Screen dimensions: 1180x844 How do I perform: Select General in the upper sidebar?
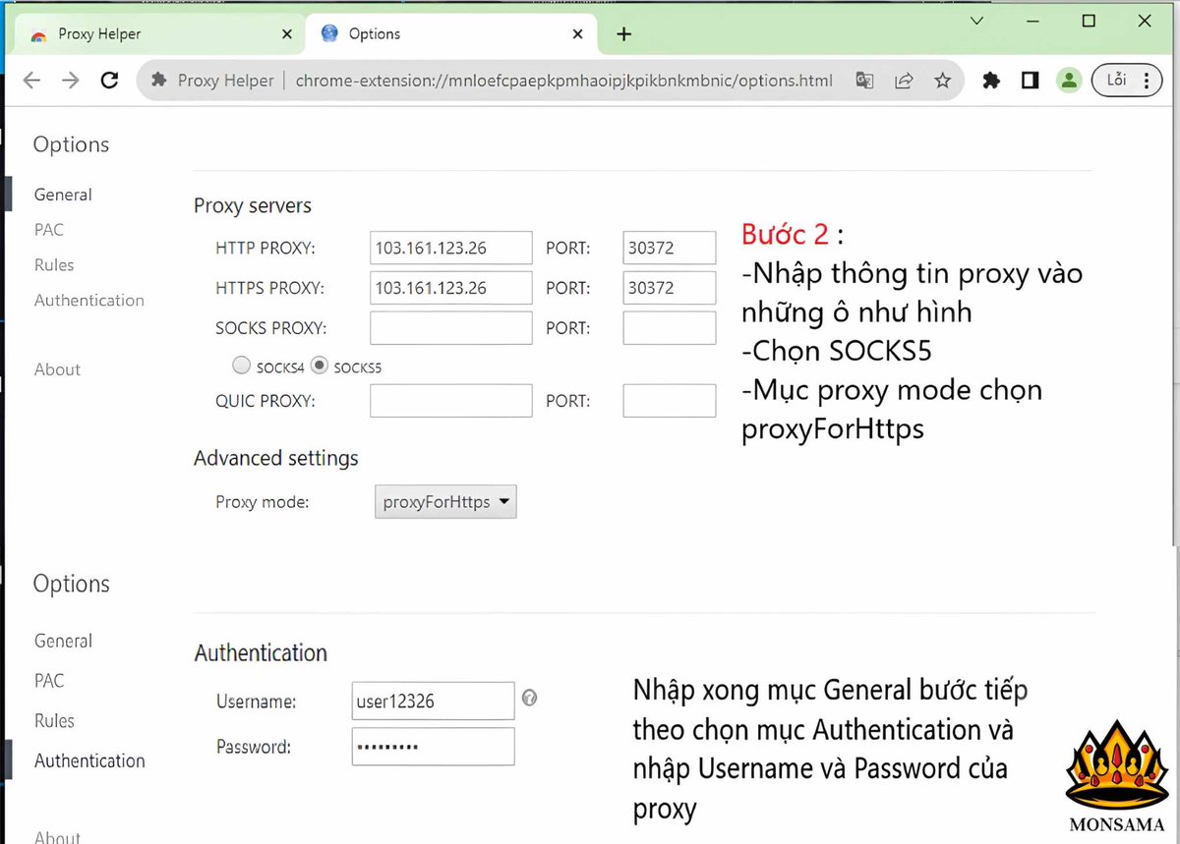[63, 195]
